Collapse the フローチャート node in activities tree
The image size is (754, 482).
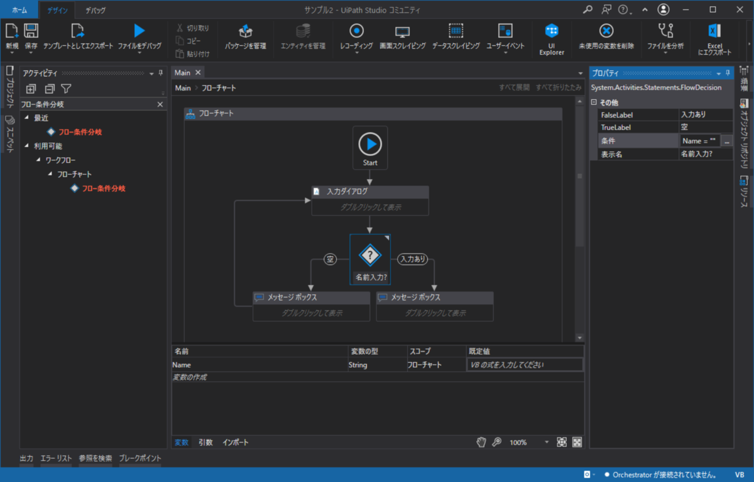pos(50,174)
